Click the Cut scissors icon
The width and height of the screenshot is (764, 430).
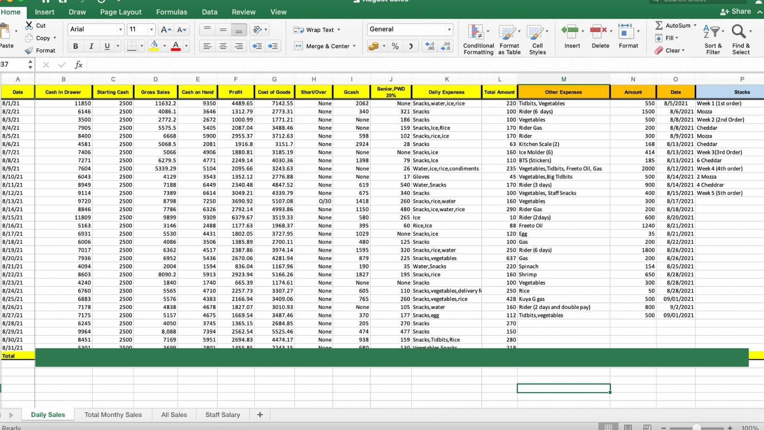click(29, 25)
